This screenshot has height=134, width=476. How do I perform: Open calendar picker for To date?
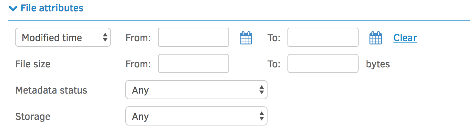[375, 38]
